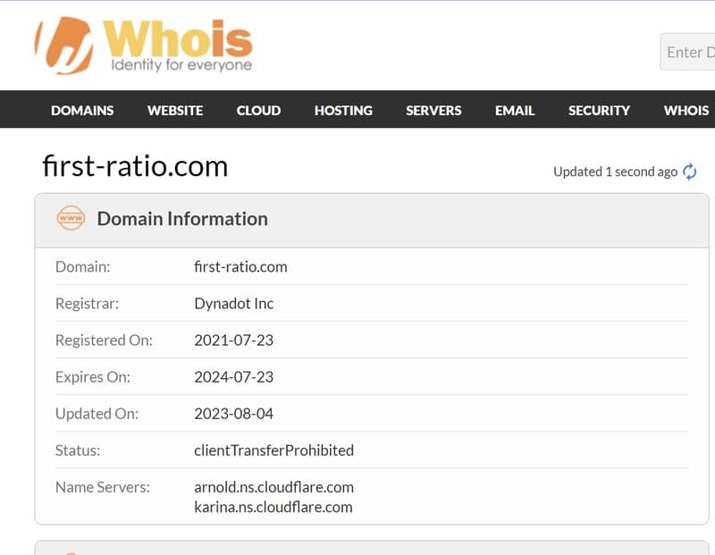Image resolution: width=715 pixels, height=555 pixels.
Task: Click the Registrar: label
Action: tap(87, 304)
